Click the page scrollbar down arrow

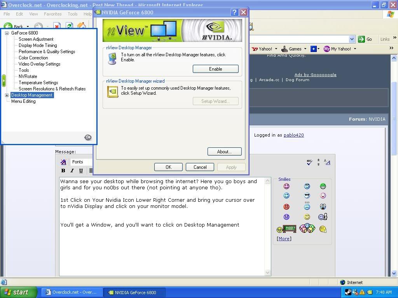pyautogui.click(x=394, y=273)
